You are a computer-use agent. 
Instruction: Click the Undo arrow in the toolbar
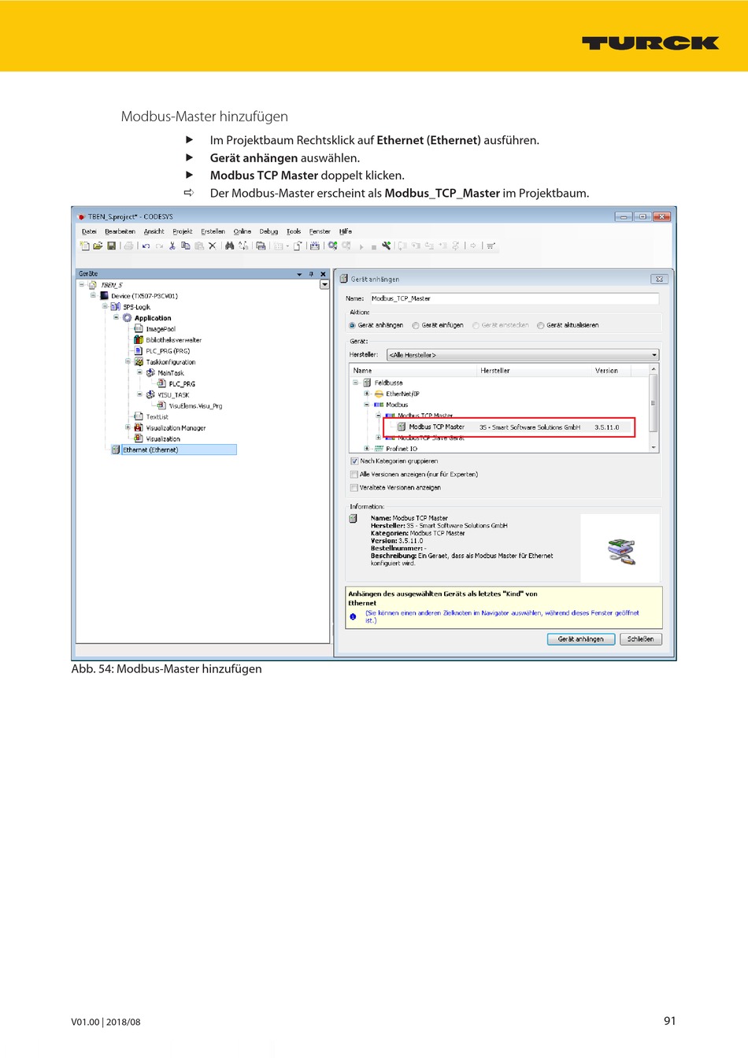tap(146, 246)
